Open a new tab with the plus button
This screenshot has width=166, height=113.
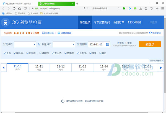tap(77, 4)
